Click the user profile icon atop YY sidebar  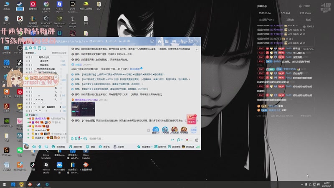click(x=26, y=48)
